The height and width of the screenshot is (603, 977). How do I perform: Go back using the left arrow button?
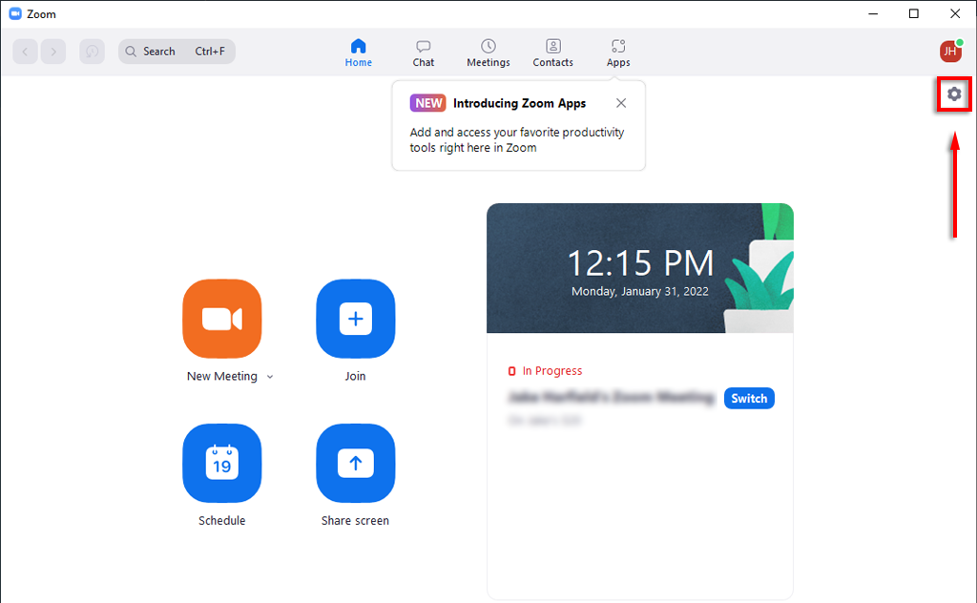pos(26,52)
